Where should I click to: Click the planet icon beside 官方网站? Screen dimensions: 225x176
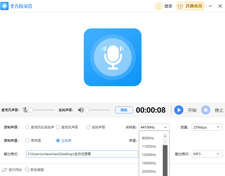click(x=4, y=170)
